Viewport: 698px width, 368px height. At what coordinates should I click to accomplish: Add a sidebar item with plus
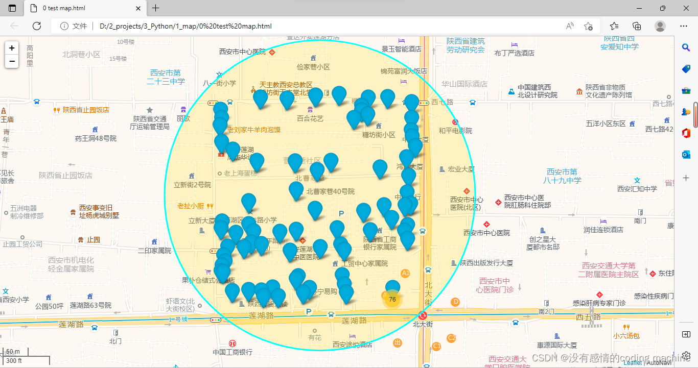point(686,178)
